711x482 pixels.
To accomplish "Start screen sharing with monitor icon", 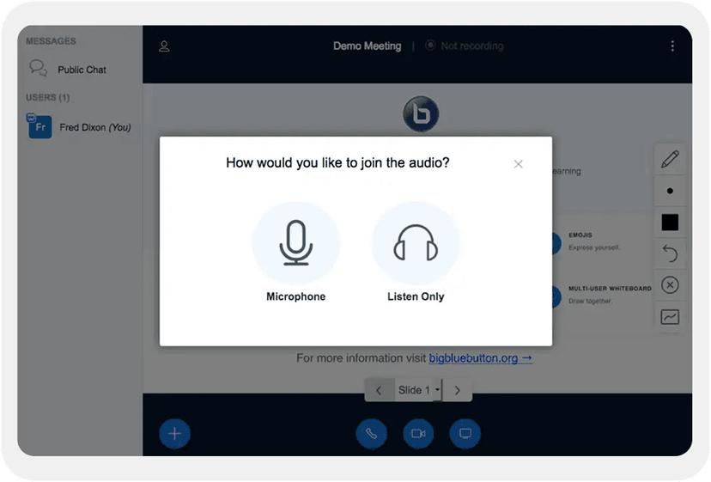I will pyautogui.click(x=465, y=434).
